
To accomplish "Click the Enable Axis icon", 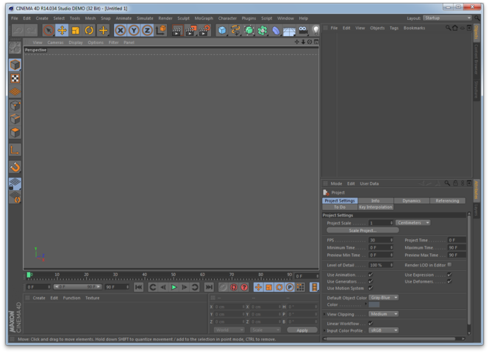I will point(15,150).
